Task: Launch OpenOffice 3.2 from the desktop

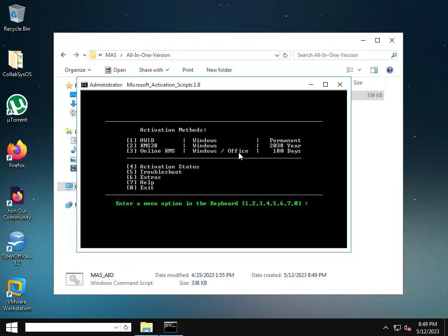Action: (17, 248)
